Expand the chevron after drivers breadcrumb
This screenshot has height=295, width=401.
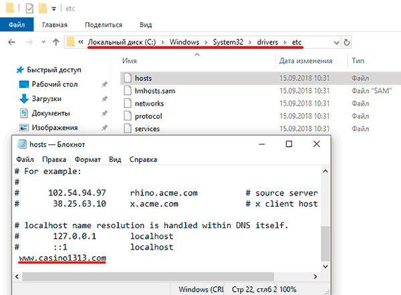tap(285, 42)
